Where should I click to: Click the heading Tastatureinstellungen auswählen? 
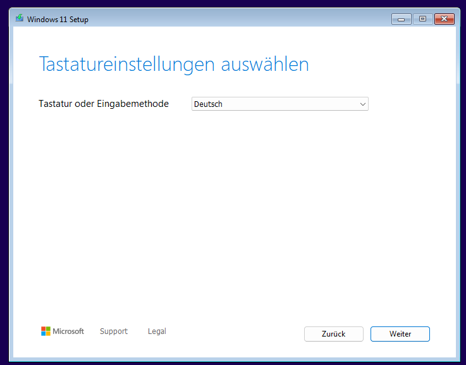(x=174, y=65)
